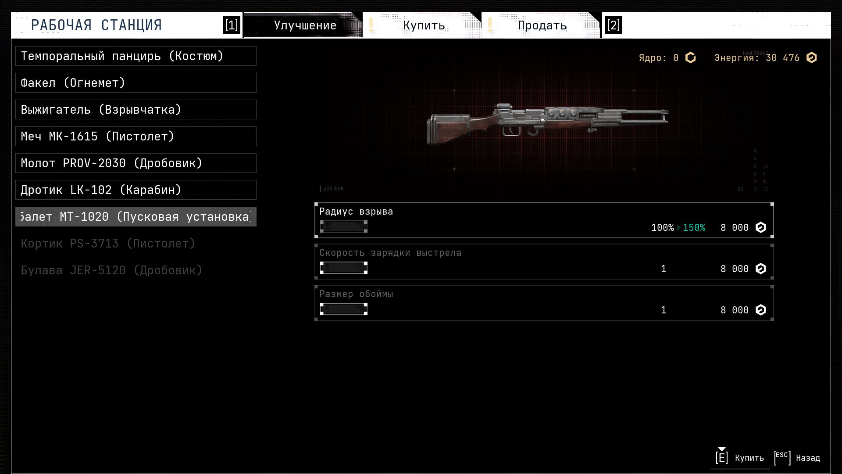Viewport: 842px width, 474px height.
Task: Click Размер обоймы upgrade level bar
Action: click(343, 309)
